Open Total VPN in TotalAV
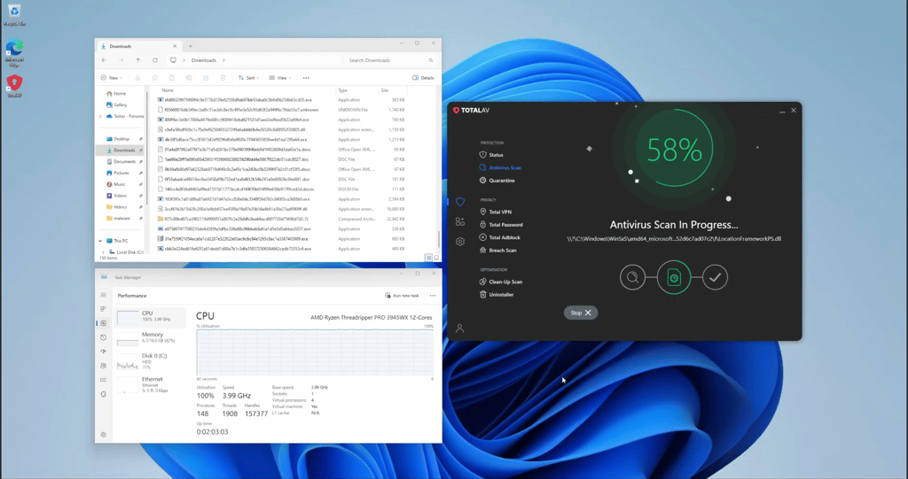Image resolution: width=908 pixels, height=479 pixels. [x=495, y=212]
